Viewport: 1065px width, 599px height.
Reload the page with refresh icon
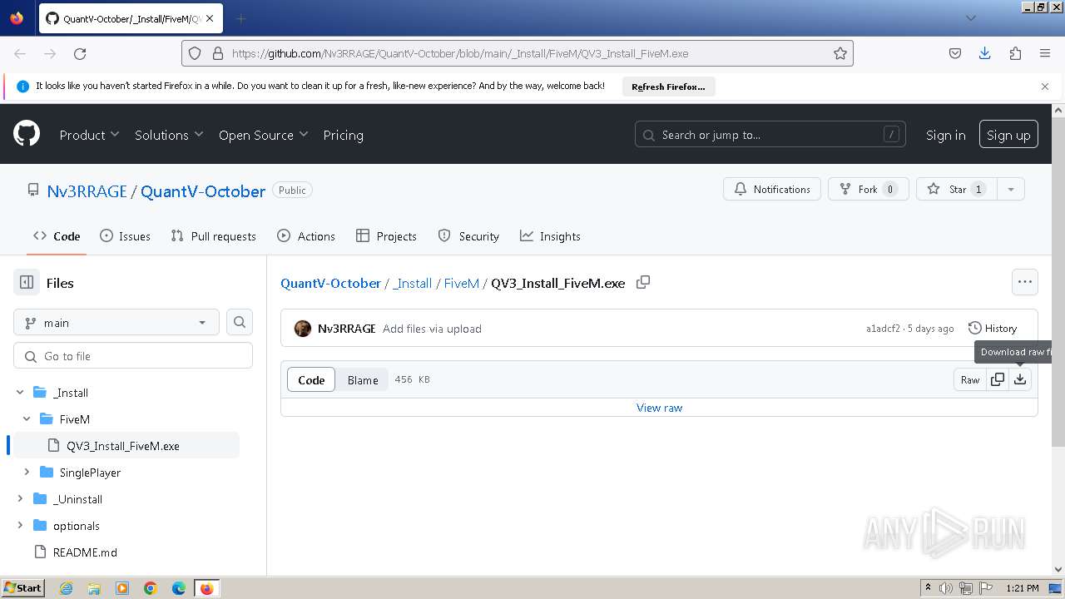(80, 53)
